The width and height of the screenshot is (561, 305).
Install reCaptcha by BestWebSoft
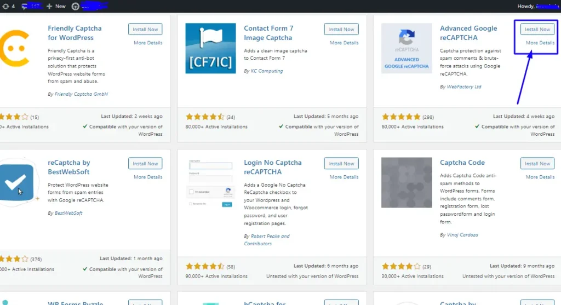[145, 163]
